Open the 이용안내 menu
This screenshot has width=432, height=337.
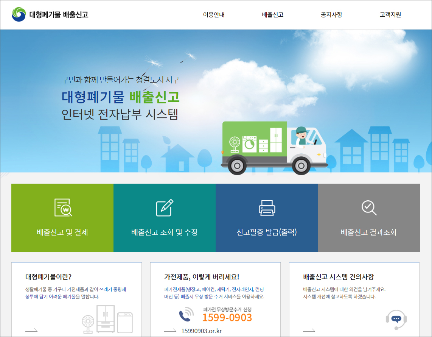(x=214, y=15)
